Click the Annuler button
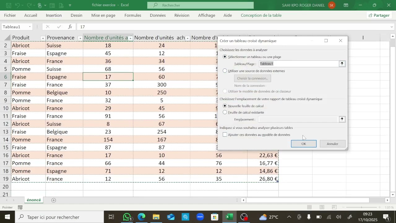Viewport: 396px width, 223px height. 333,144
